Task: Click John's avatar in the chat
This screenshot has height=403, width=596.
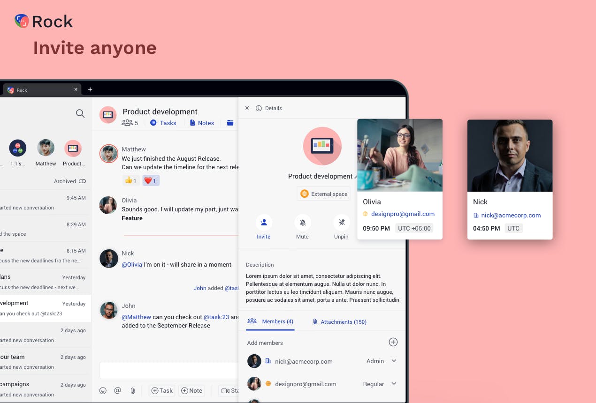Action: click(x=108, y=311)
